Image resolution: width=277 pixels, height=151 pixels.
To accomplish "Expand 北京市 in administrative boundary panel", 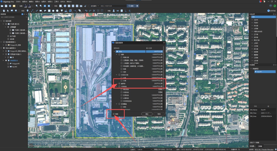I will 252,20.
